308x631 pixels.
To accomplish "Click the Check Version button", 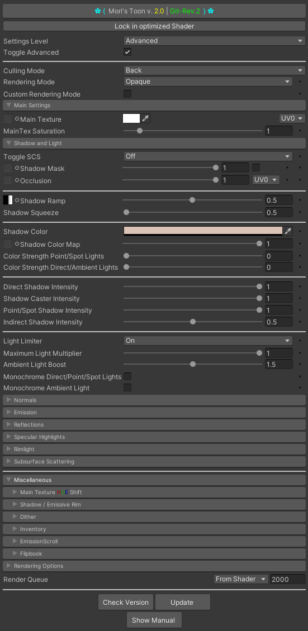I will pos(126,602).
